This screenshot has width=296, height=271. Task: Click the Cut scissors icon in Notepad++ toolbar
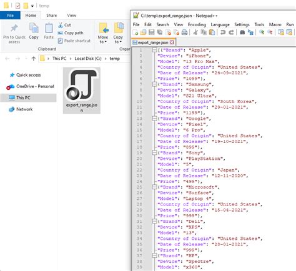[x=195, y=32]
